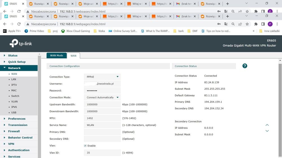282x158 pixels.
Task: Open the Connection Type dropdown
Action: 102,77
